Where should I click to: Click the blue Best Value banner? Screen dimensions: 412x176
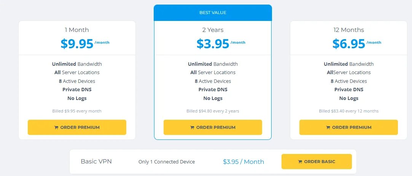pyautogui.click(x=213, y=13)
